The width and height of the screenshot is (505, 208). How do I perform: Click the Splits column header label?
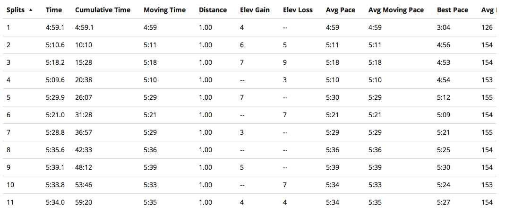coord(16,10)
